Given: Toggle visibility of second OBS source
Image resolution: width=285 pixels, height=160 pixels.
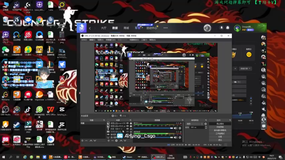Looking at the screenshot, I should [x=128, y=126].
